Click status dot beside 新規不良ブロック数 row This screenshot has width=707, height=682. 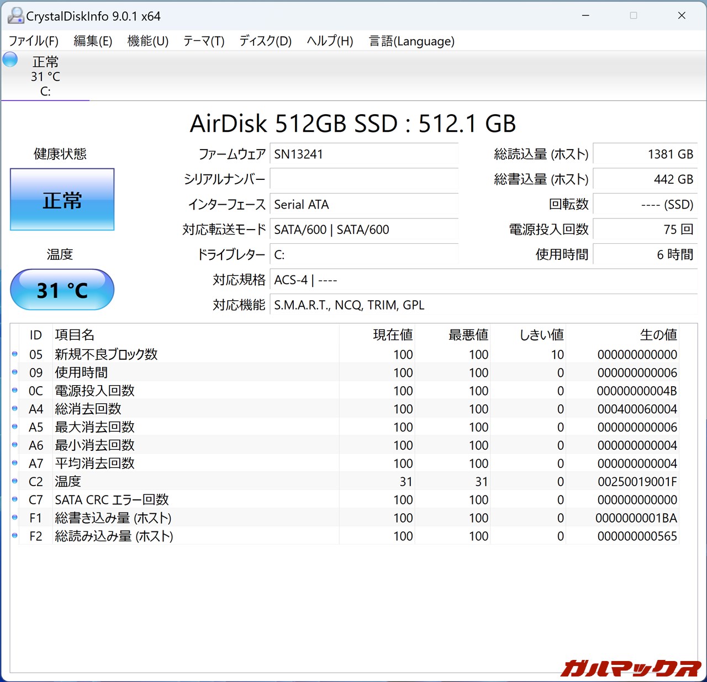(x=15, y=354)
